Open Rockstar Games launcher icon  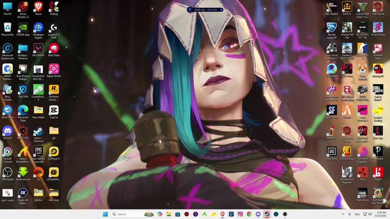(54, 93)
